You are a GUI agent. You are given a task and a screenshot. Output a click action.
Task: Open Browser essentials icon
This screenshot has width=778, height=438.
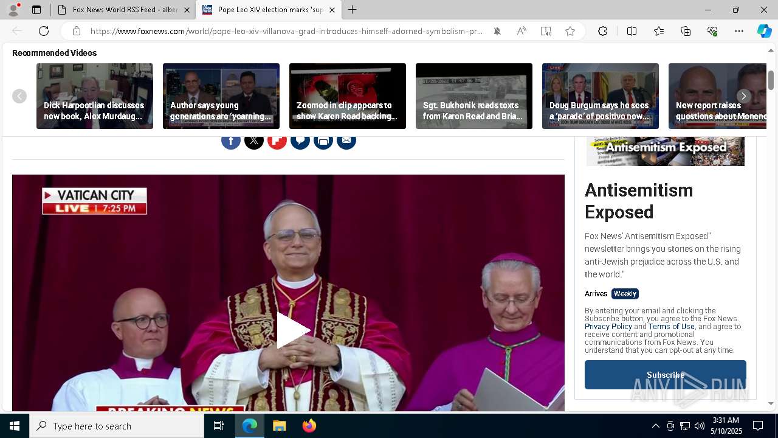[712, 31]
